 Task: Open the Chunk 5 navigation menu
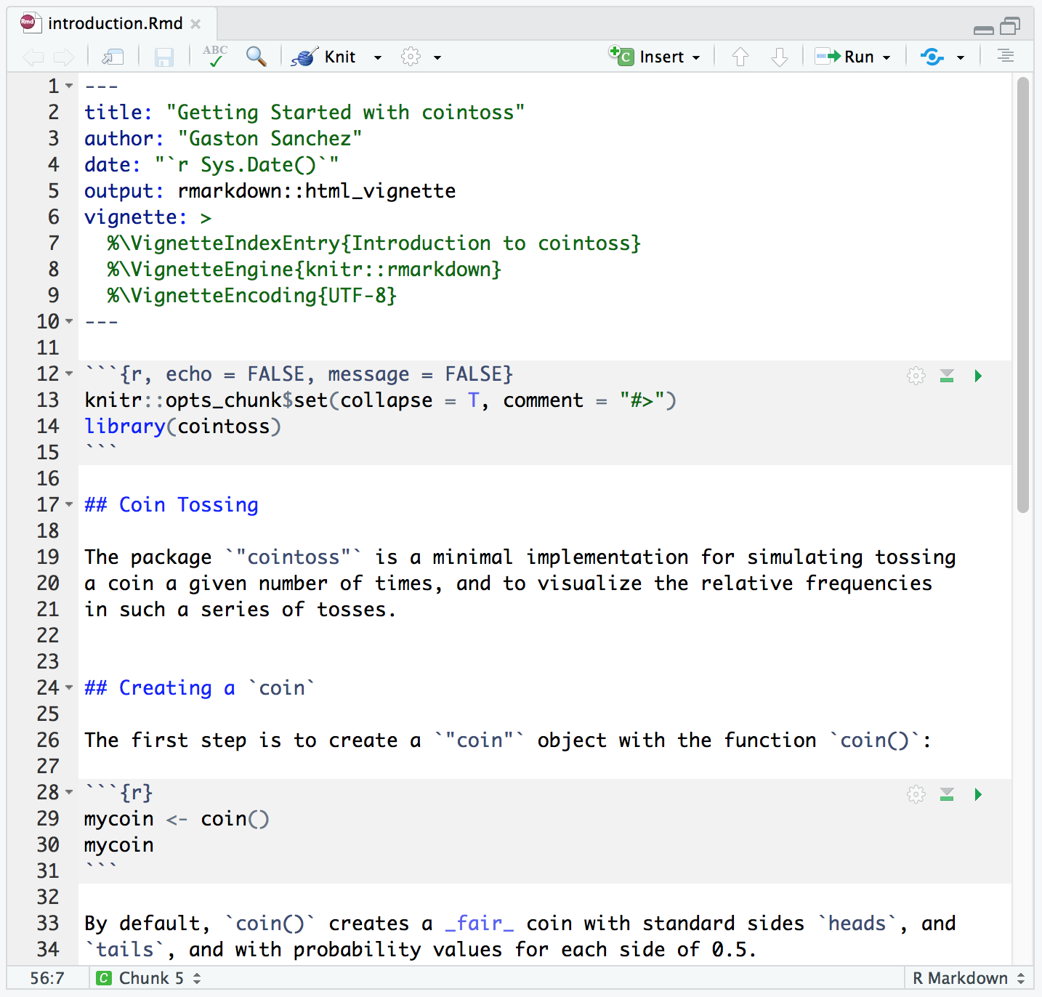[x=149, y=978]
